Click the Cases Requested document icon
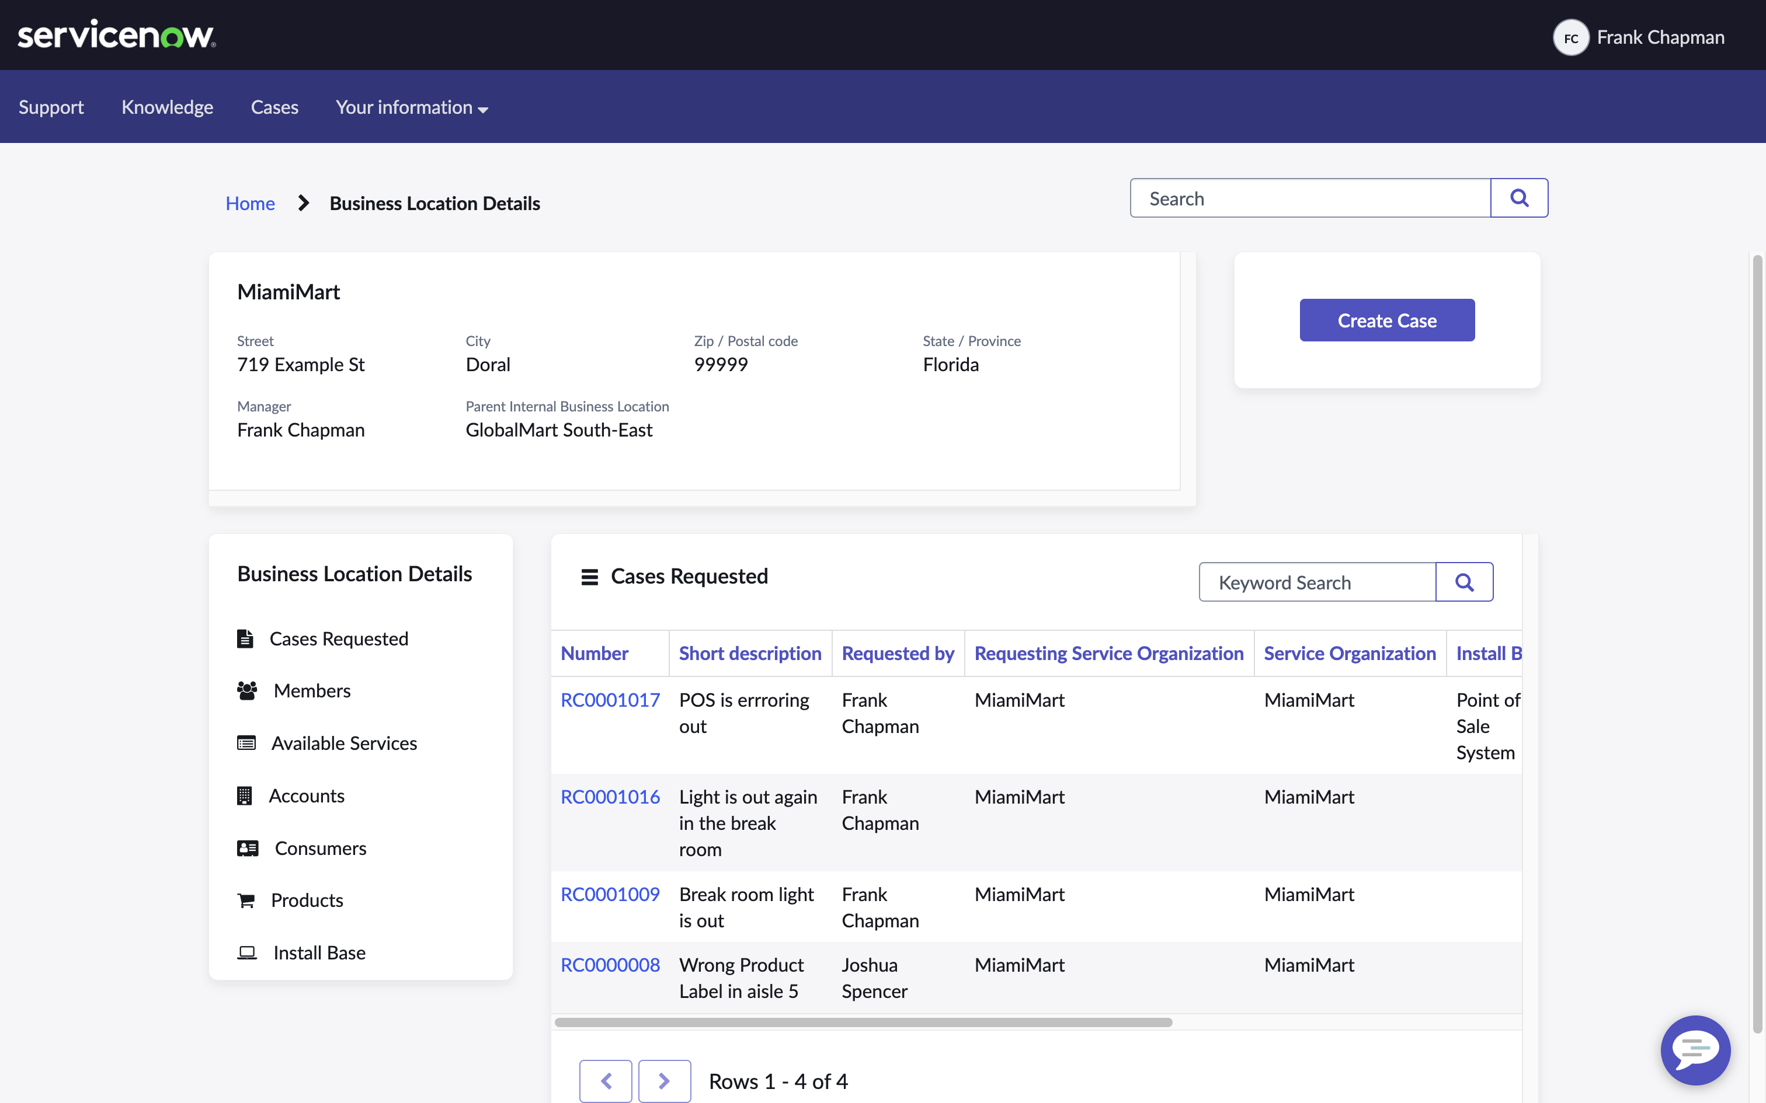The width and height of the screenshot is (1766, 1103). (245, 638)
